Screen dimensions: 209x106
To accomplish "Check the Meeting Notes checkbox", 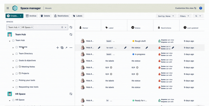I will pyautogui.click(x=16, y=67).
